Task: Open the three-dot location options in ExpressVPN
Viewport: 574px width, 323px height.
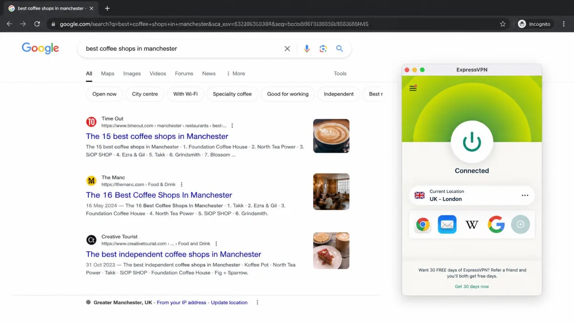Action: point(525,195)
